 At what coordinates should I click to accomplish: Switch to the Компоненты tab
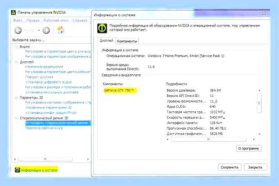click(127, 41)
